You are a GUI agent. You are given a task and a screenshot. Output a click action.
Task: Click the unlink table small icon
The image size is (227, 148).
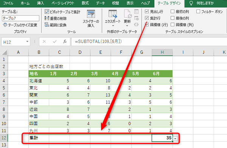coord(136,25)
